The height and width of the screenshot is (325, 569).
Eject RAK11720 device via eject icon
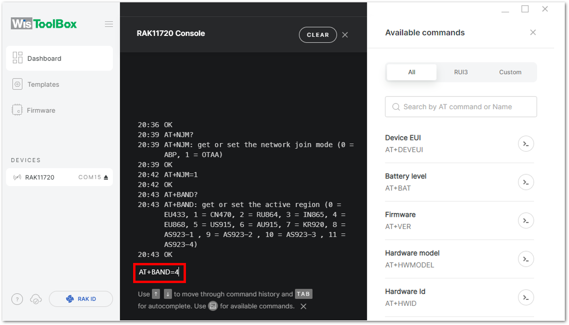(106, 177)
